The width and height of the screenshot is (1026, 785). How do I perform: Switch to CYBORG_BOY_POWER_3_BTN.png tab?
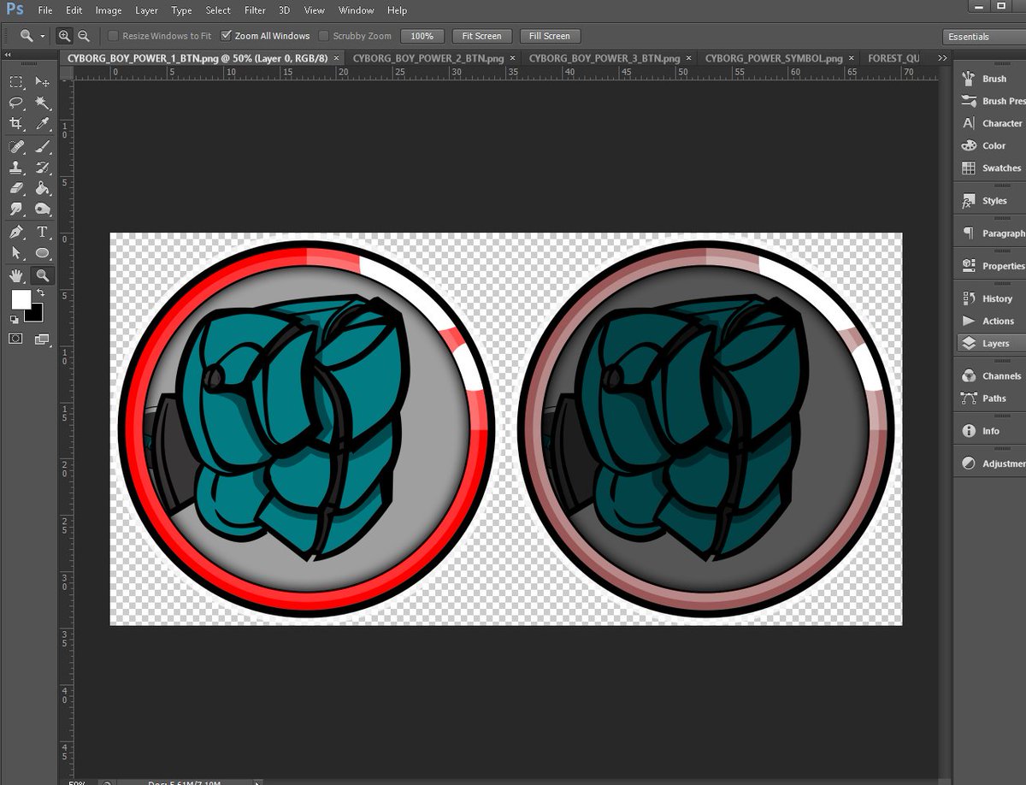[604, 58]
